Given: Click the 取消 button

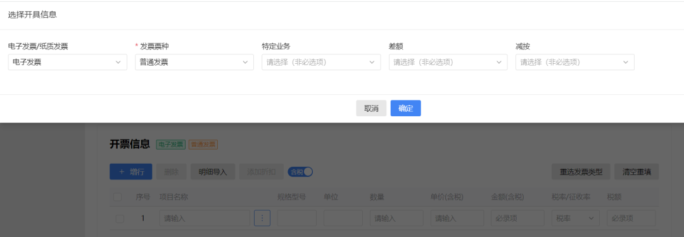Looking at the screenshot, I should pyautogui.click(x=371, y=109).
